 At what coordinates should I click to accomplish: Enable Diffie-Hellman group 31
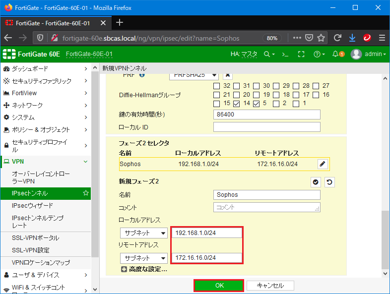pos(237,86)
